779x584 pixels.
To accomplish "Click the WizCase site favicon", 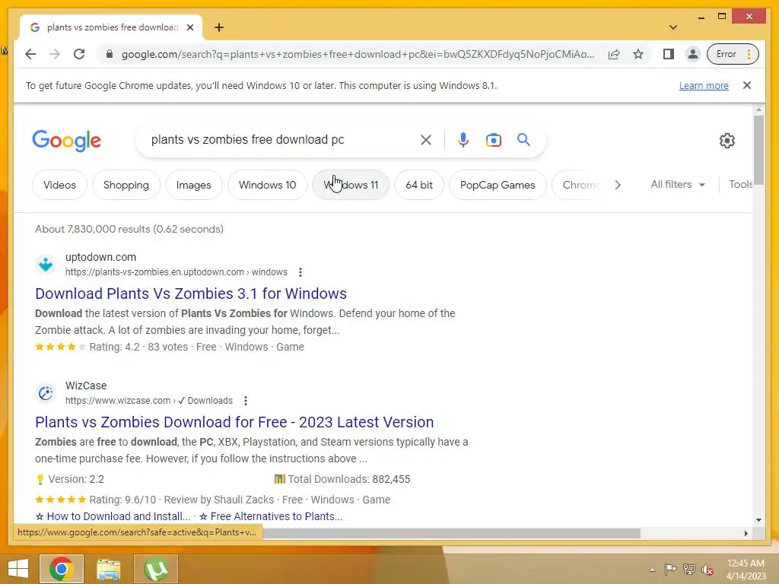I will point(46,393).
